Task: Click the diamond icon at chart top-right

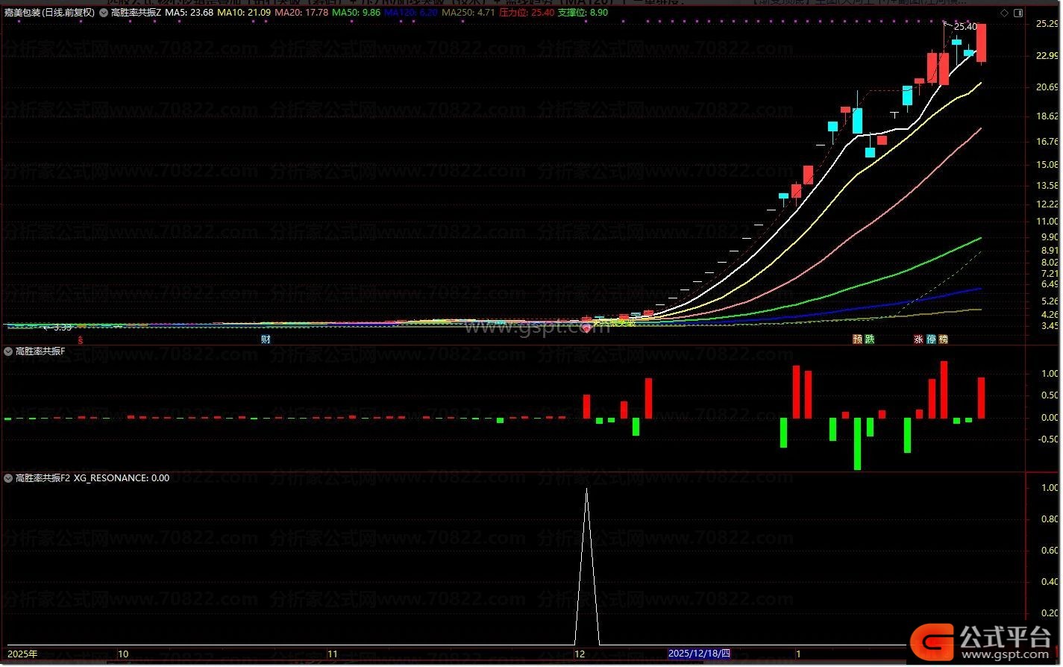Action: (1003, 13)
